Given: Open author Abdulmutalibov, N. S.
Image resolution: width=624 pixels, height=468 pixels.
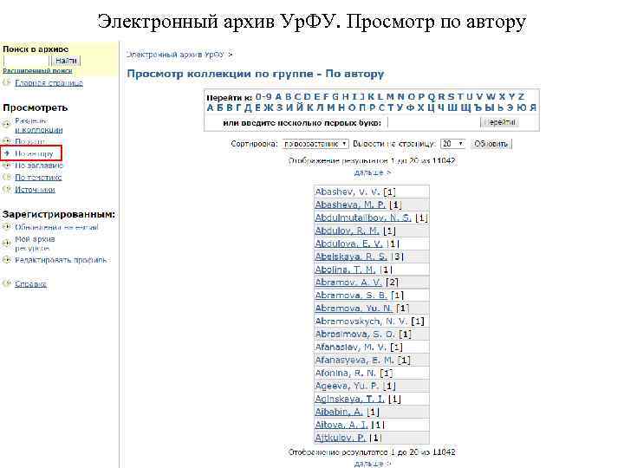Looking at the screenshot, I should click(363, 218).
